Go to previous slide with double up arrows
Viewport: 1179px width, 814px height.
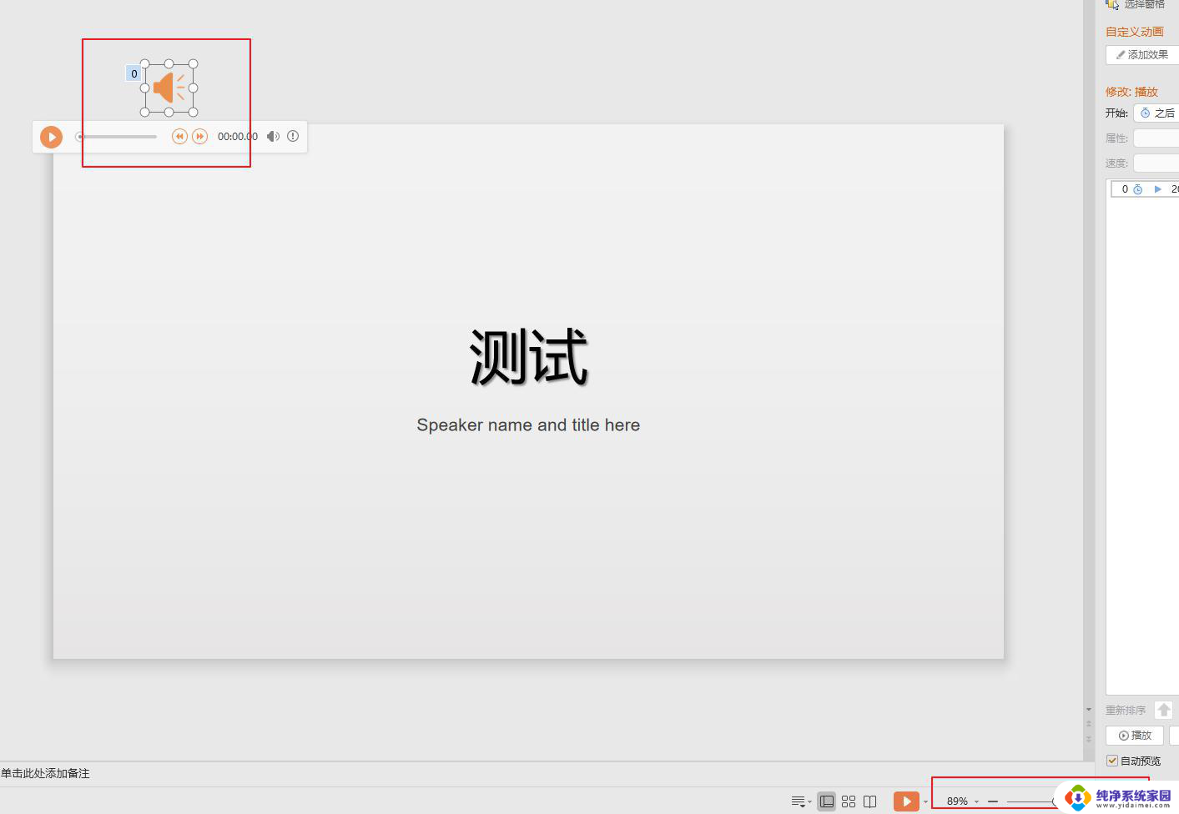tap(1089, 724)
